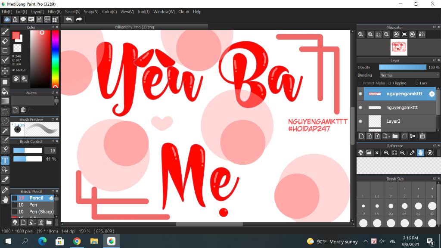
Task: Select the Operation tool
Action: pos(5,170)
